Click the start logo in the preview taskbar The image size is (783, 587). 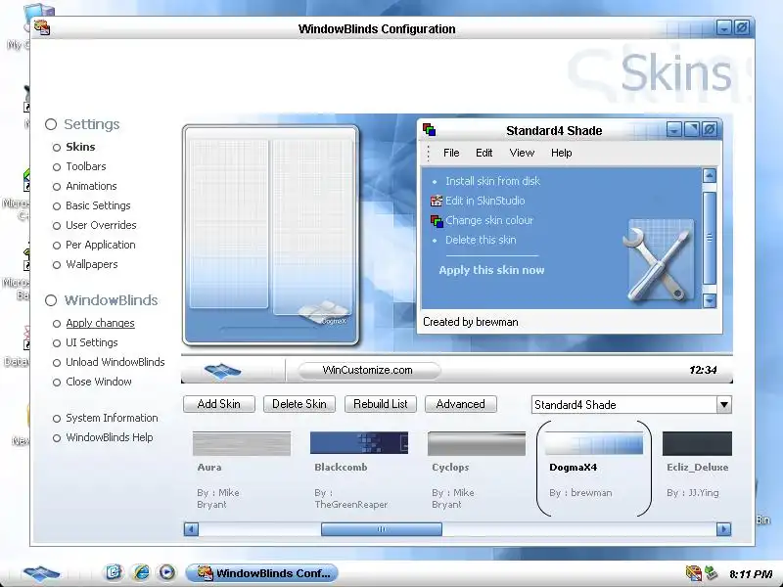222,371
